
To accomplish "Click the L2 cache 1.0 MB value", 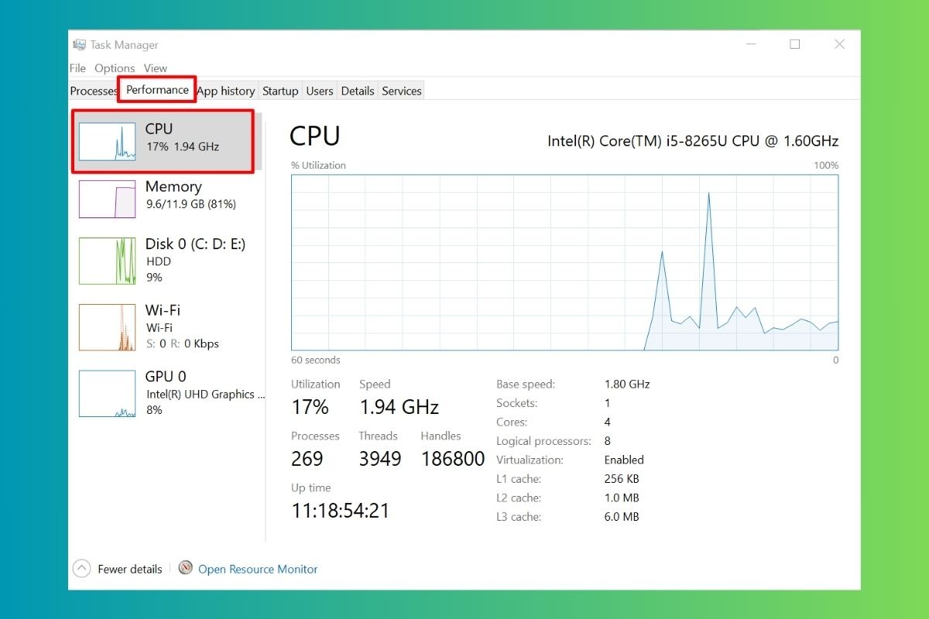I will point(622,498).
